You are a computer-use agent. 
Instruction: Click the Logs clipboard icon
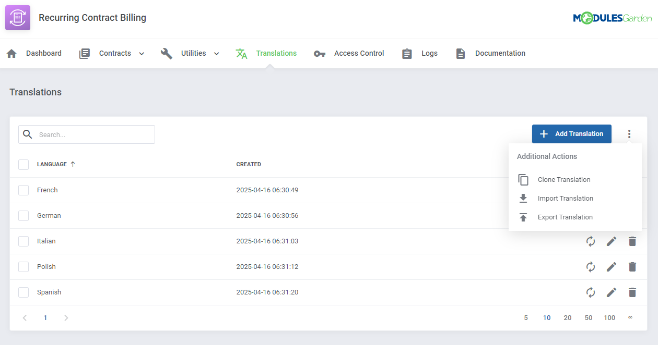point(407,53)
